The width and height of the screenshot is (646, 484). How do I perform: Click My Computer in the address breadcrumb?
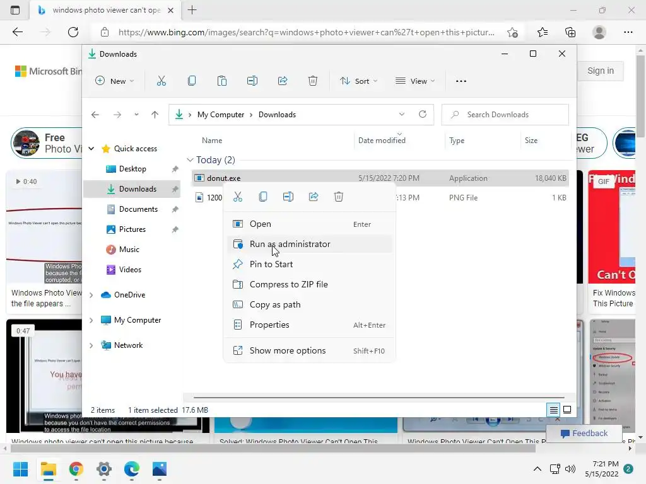[x=221, y=115]
